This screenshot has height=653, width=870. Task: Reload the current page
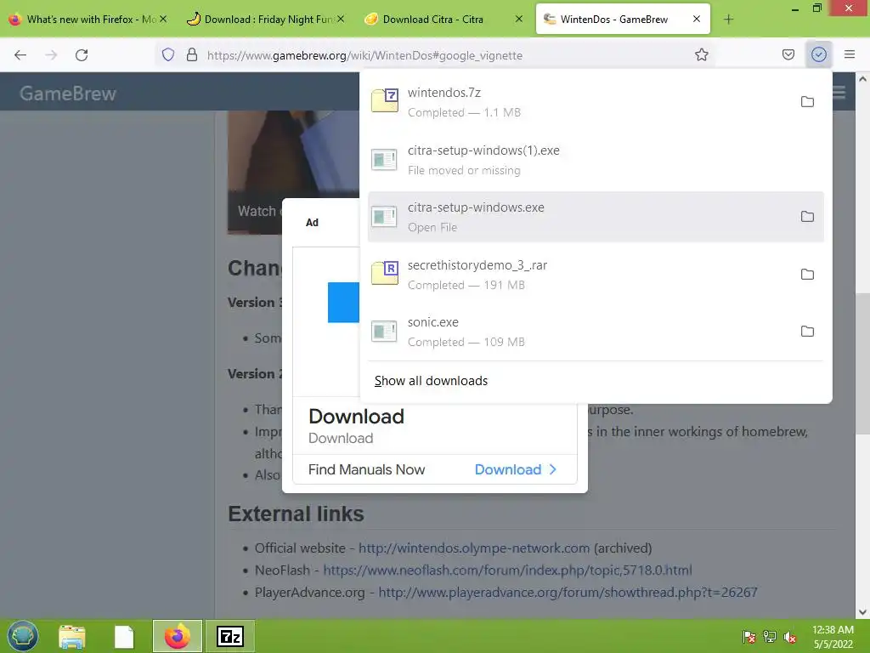point(82,55)
